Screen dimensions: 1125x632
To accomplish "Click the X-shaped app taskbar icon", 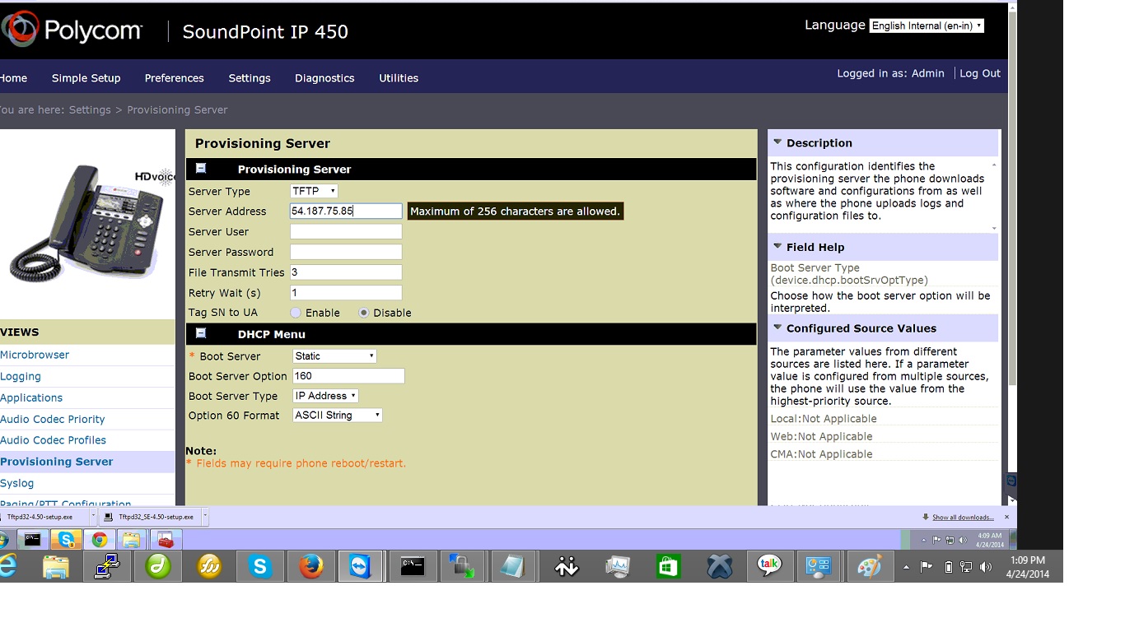I will [x=719, y=566].
